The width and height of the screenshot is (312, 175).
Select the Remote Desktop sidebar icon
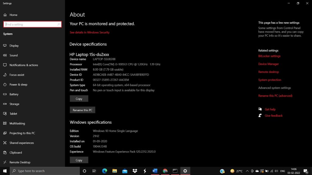(x=5, y=162)
